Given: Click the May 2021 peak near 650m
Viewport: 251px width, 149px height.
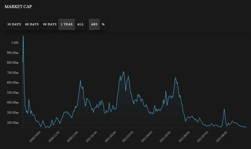Looking at the screenshot, I should [176, 78].
